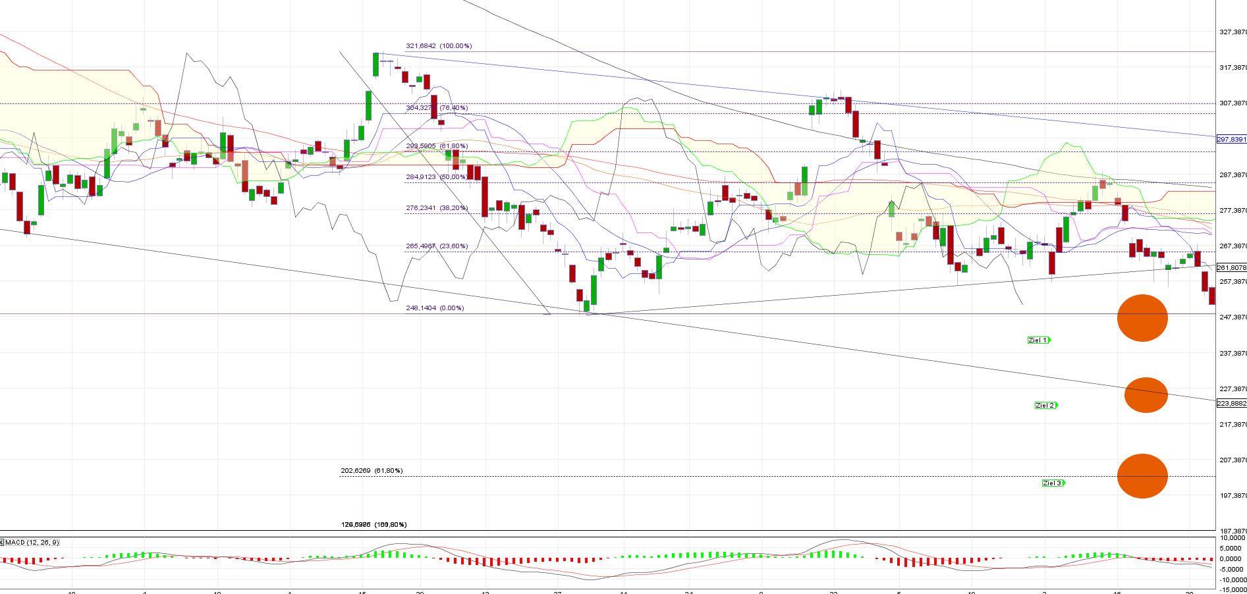This screenshot has height=594, width=1247.
Task: Select the Ziel 2 target marker
Action: coord(1045,406)
